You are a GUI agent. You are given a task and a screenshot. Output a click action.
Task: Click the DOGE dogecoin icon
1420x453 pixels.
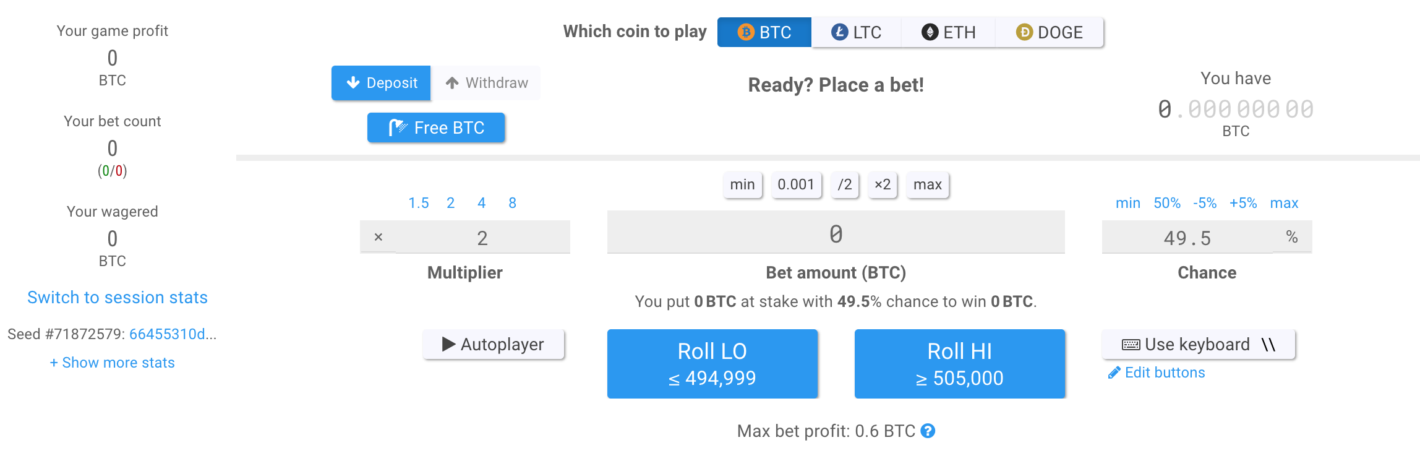tap(1024, 32)
